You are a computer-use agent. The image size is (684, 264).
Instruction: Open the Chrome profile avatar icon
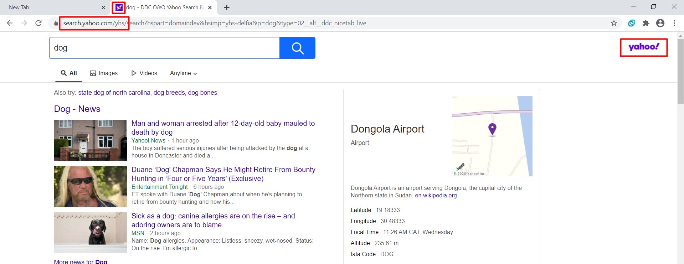coord(660,23)
